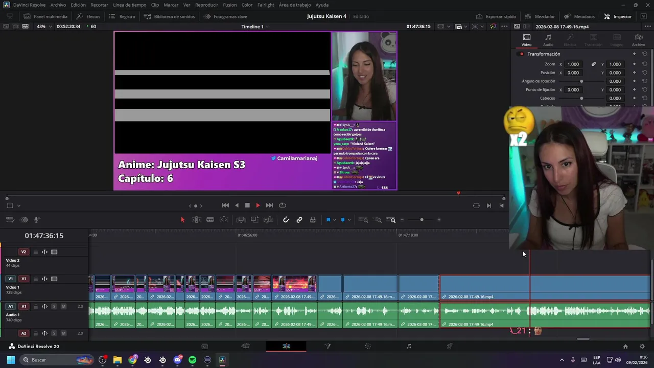Switch to the Audio inspector tab
Image resolution: width=654 pixels, height=368 pixels.
pyautogui.click(x=548, y=40)
